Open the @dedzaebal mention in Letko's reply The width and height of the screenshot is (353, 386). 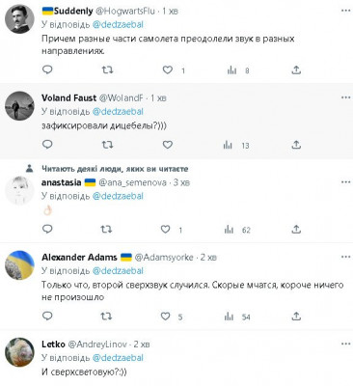(x=118, y=358)
